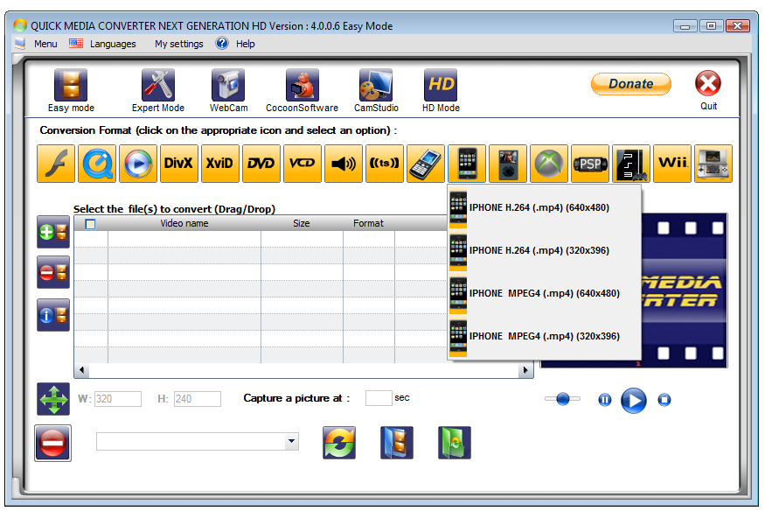Click the blue folder with film strip icon
This screenshot has width=765, height=511.
397,443
